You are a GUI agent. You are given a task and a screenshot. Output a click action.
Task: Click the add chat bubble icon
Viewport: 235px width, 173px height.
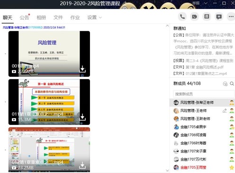pyautogui.click(x=219, y=16)
